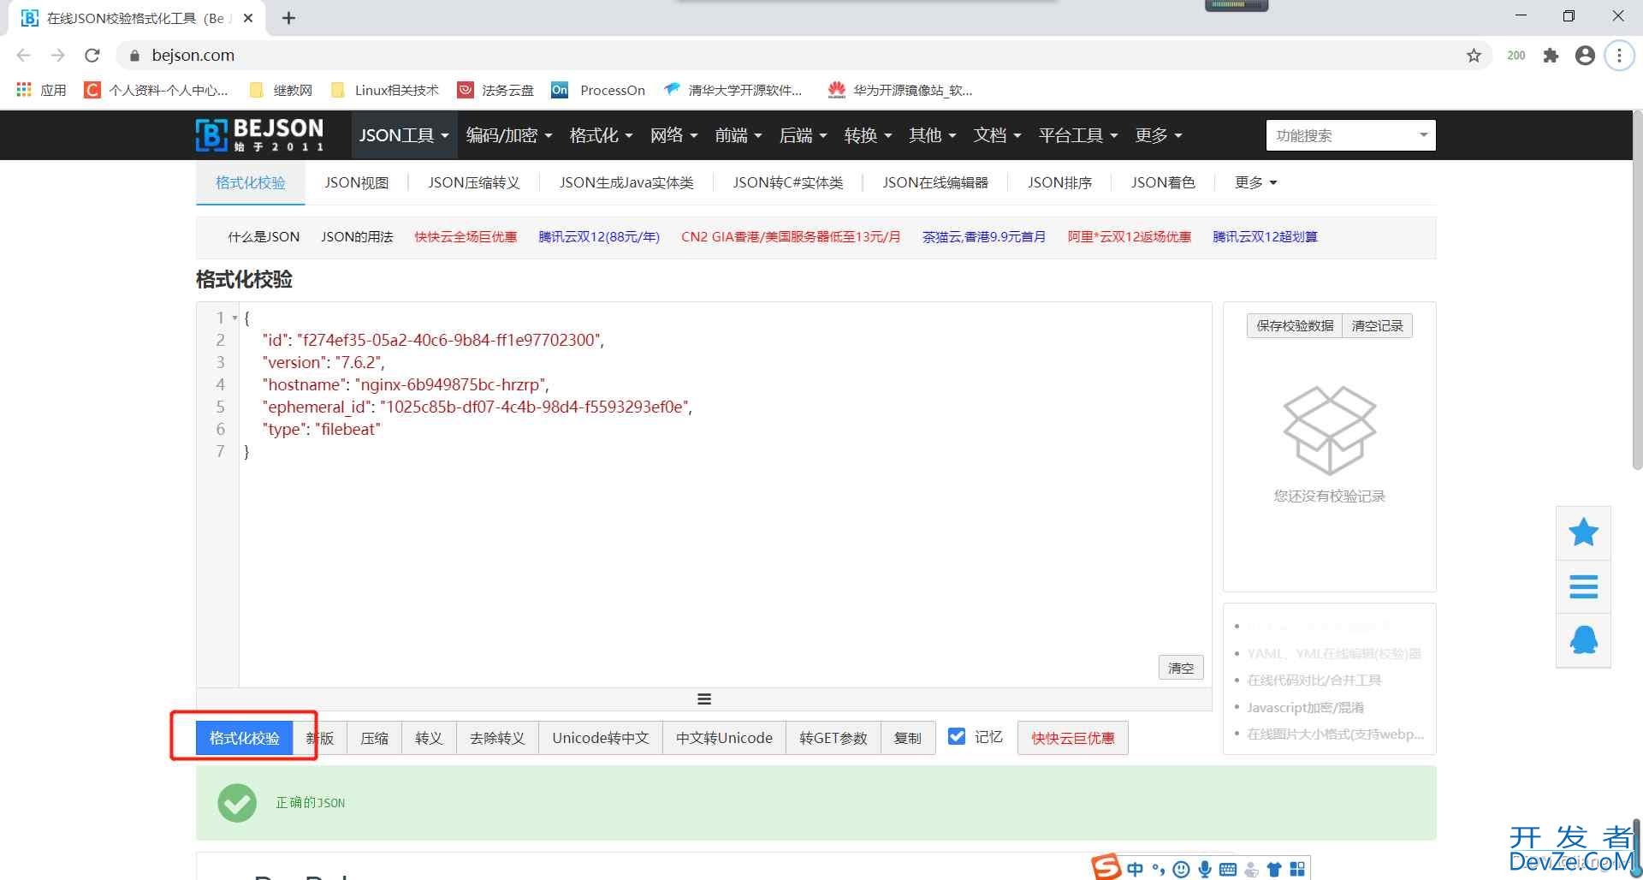
Task: Click the page vertical scrollbar
Action: 1636,291
